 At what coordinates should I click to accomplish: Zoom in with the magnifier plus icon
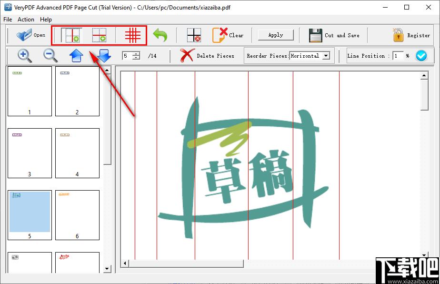[24, 56]
